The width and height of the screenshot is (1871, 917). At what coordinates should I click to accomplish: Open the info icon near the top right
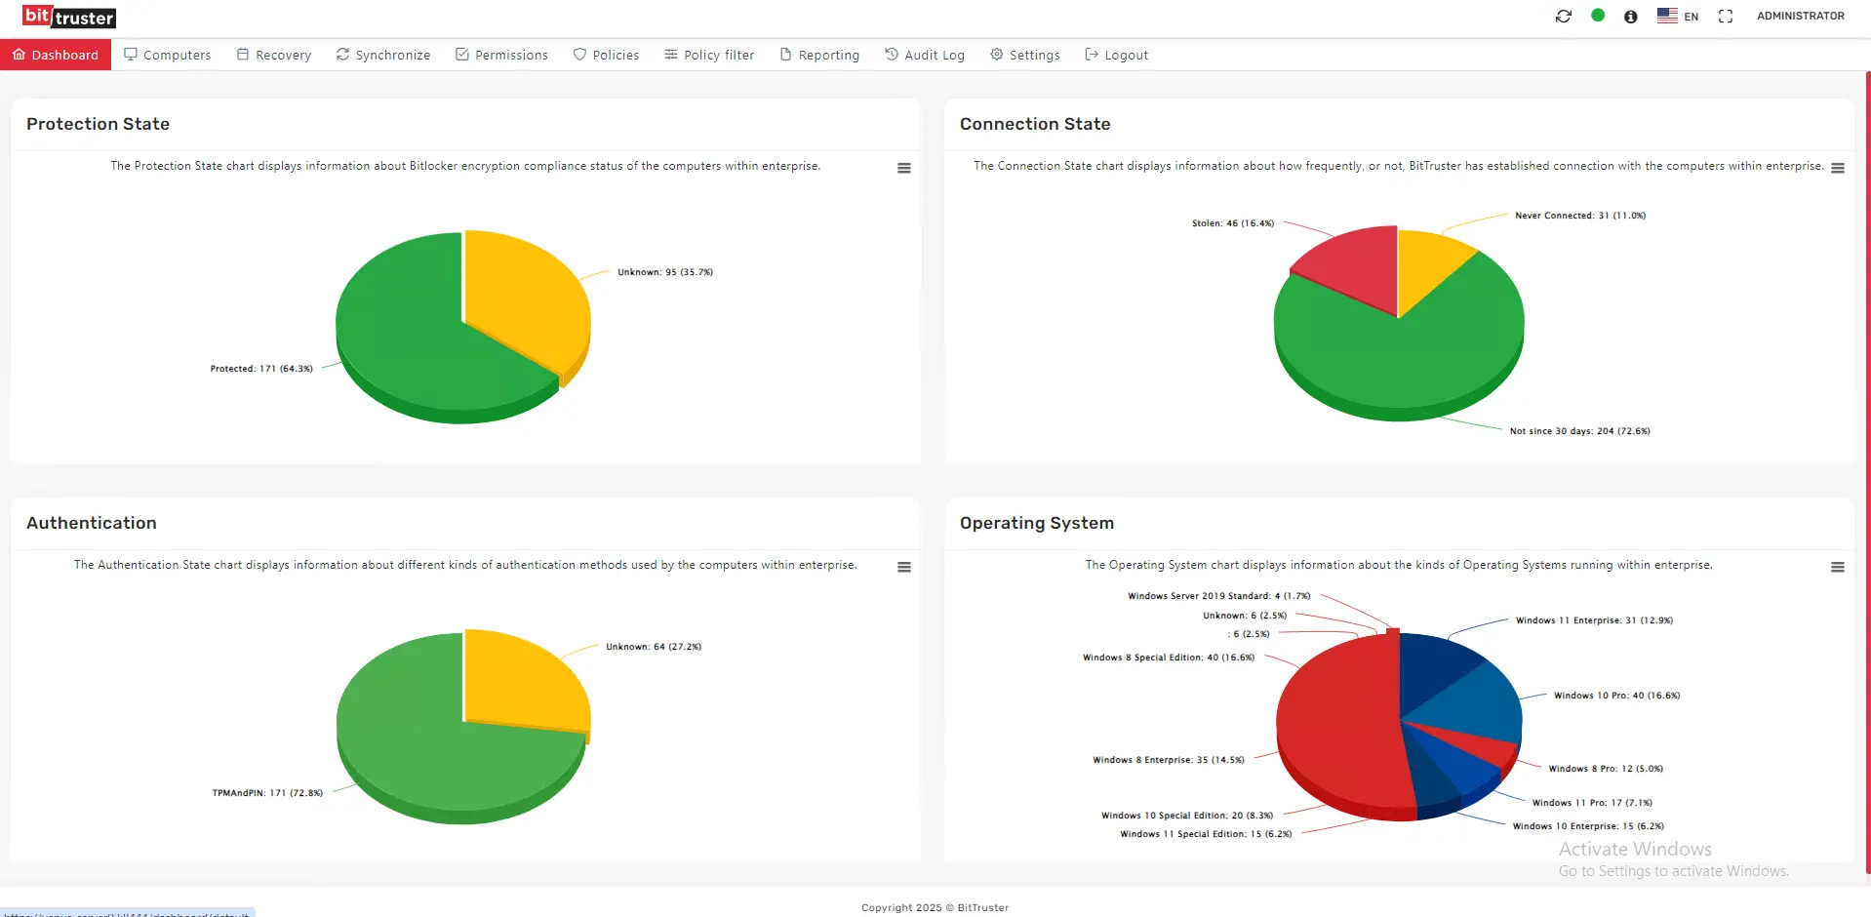coord(1630,16)
